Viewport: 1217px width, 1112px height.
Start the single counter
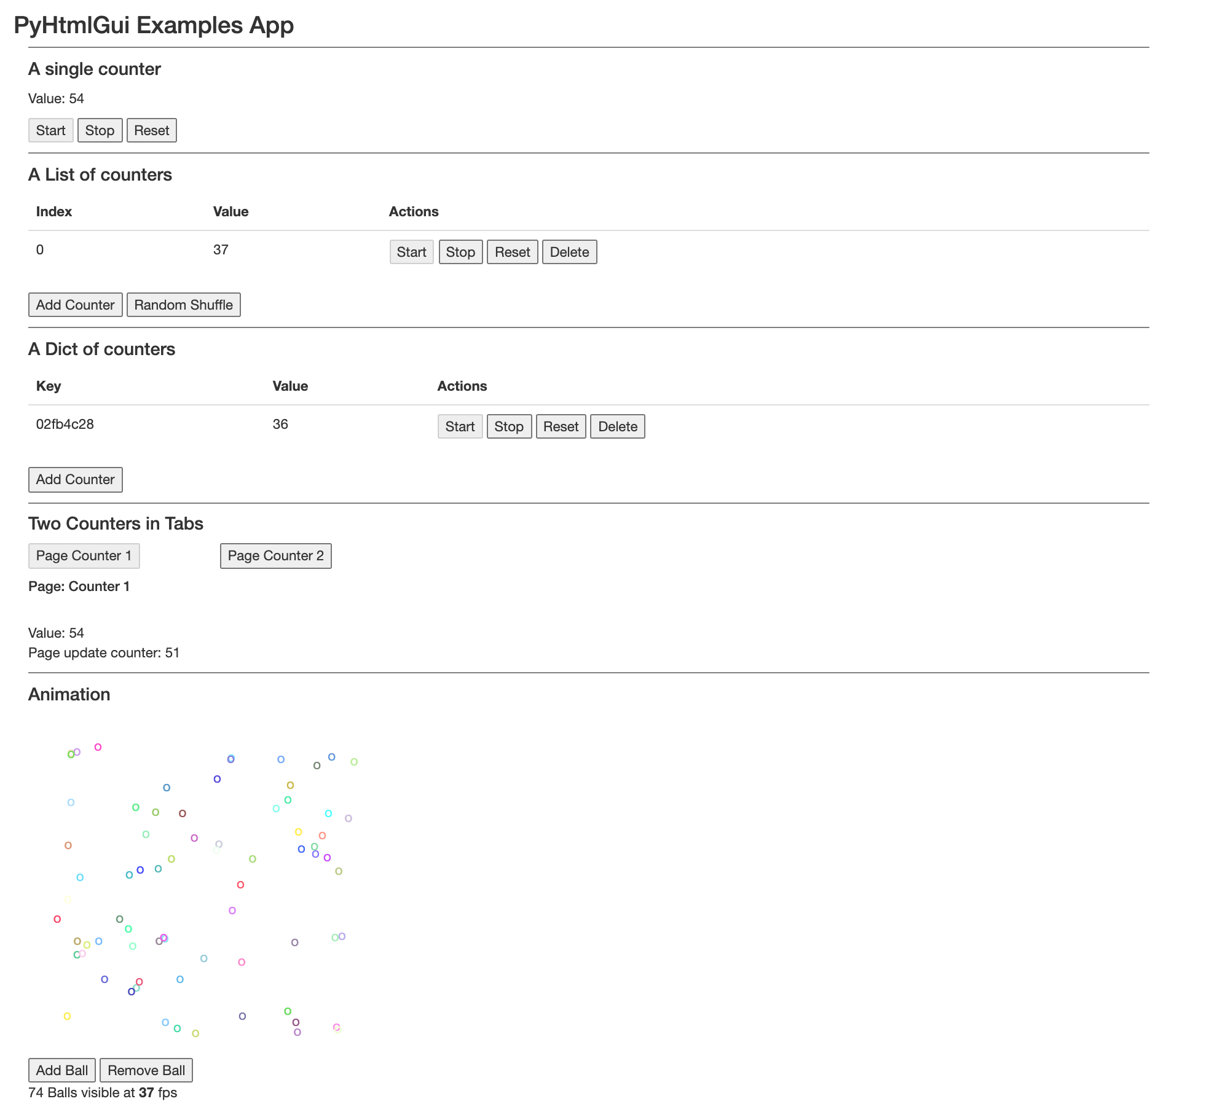50,130
